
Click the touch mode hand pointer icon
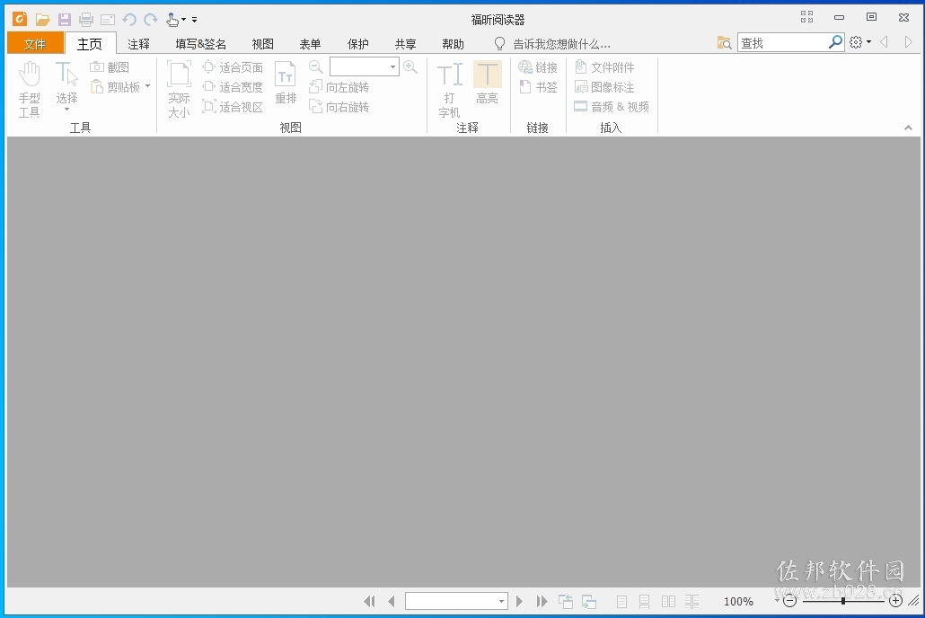click(x=172, y=20)
